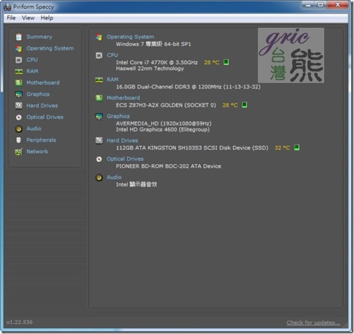
Task: Switch to Peripherals in the sidebar
Action: (x=41, y=140)
